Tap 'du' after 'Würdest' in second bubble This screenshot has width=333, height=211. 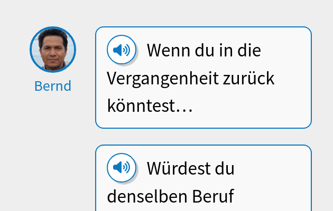224,169
